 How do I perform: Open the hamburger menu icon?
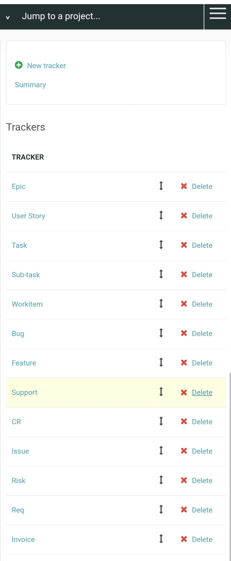(x=218, y=14)
